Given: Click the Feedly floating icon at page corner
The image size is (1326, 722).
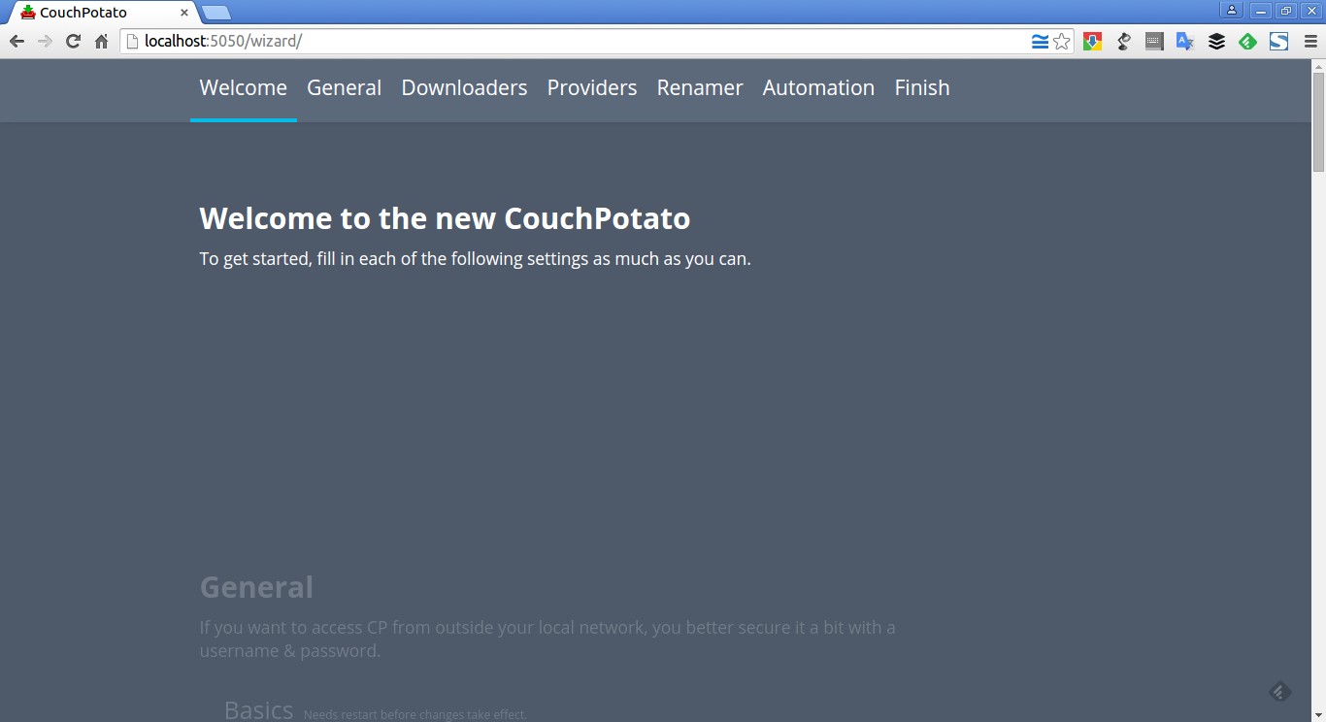Looking at the screenshot, I should tap(1279, 691).
